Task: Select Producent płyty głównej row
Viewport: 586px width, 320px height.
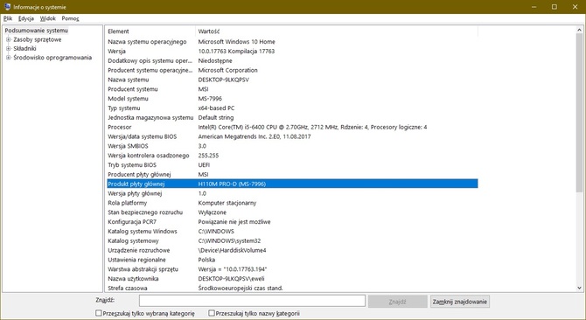Action: 292,174
